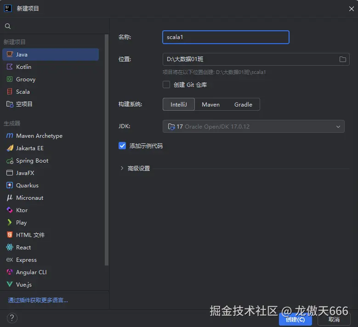The width and height of the screenshot is (358, 327).
Task: Select the React generator icon
Action: pos(10,247)
